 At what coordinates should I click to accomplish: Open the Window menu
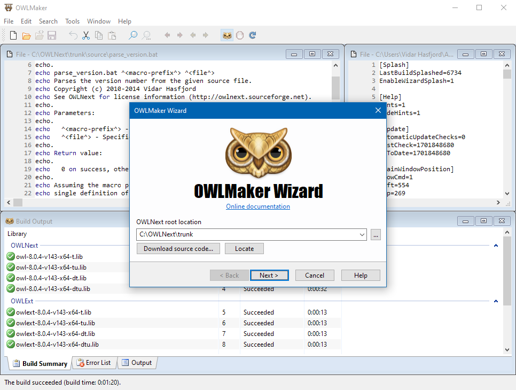point(99,21)
